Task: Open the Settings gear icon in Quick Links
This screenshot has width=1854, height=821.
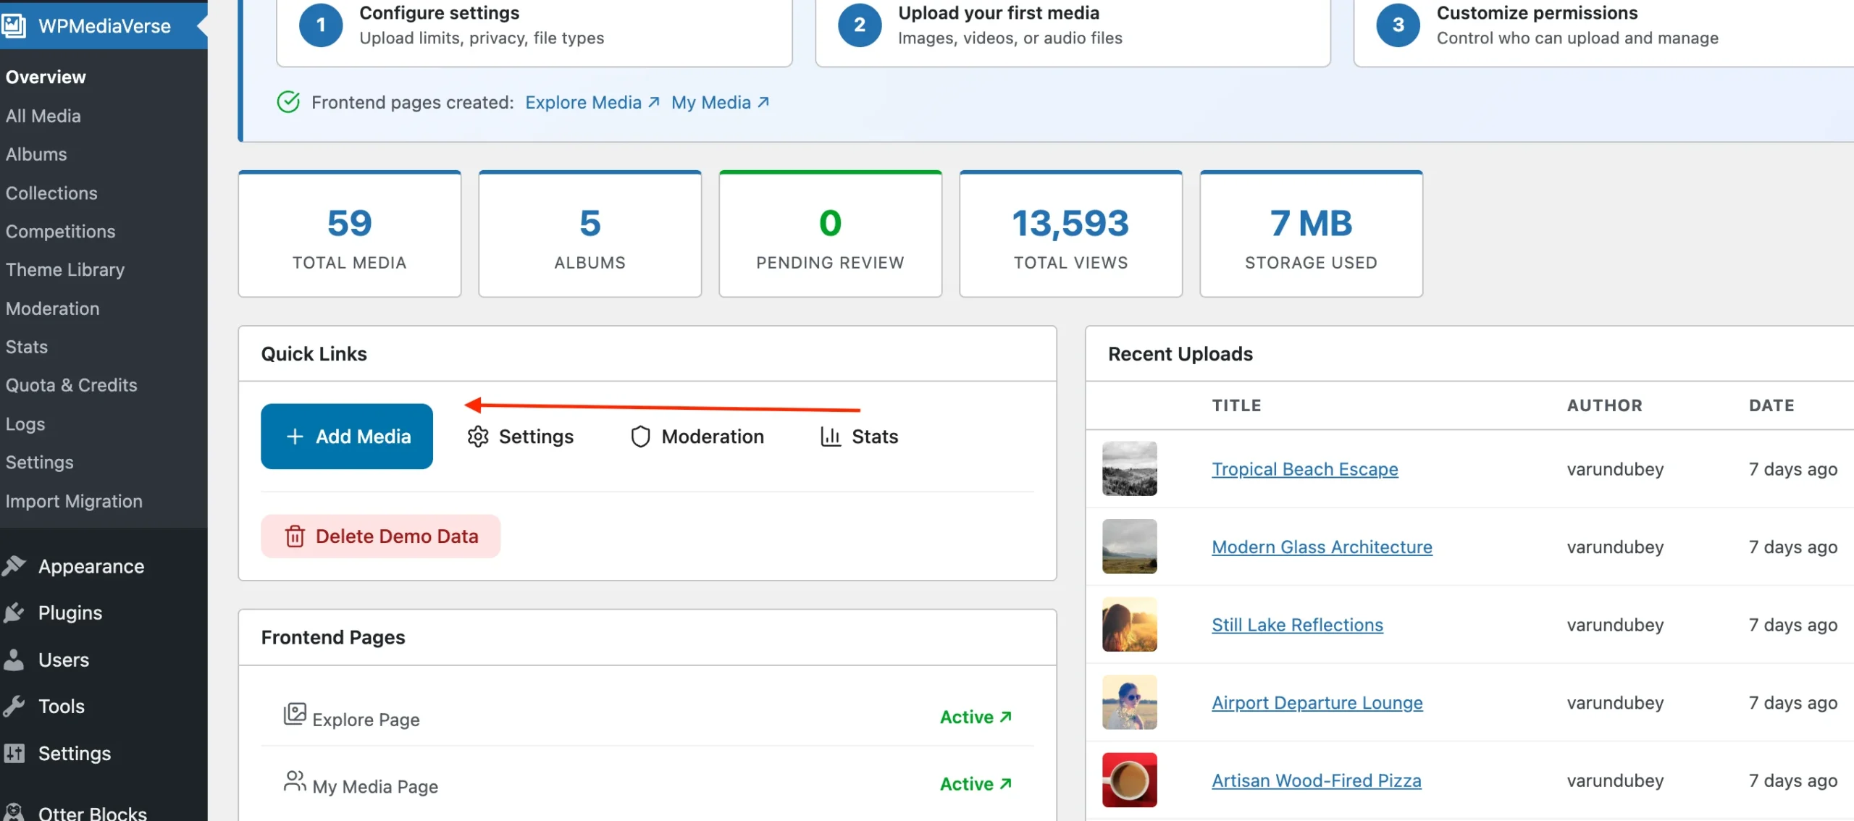Action: (478, 436)
